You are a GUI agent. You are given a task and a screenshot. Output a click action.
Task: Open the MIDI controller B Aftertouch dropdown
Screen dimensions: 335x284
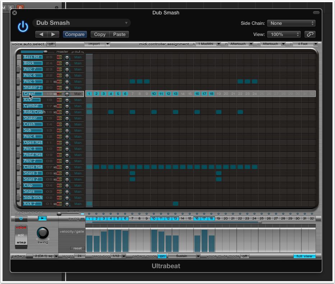[240, 44]
